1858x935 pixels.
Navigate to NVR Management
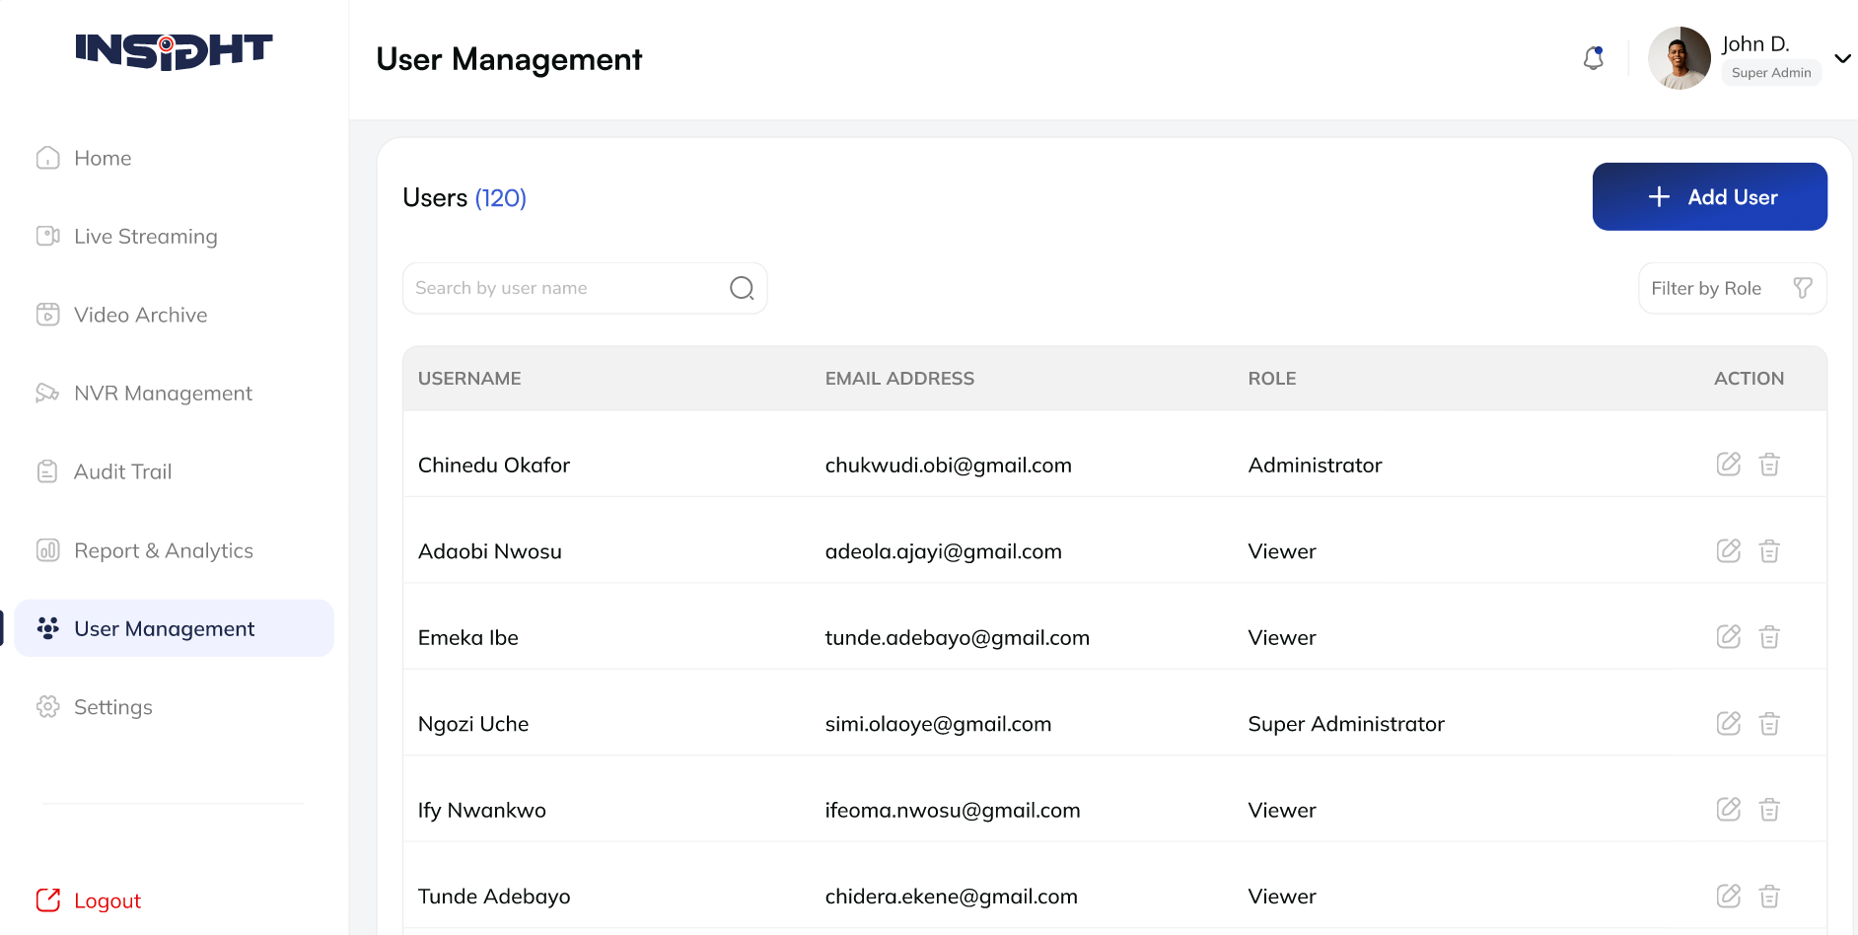click(x=163, y=394)
